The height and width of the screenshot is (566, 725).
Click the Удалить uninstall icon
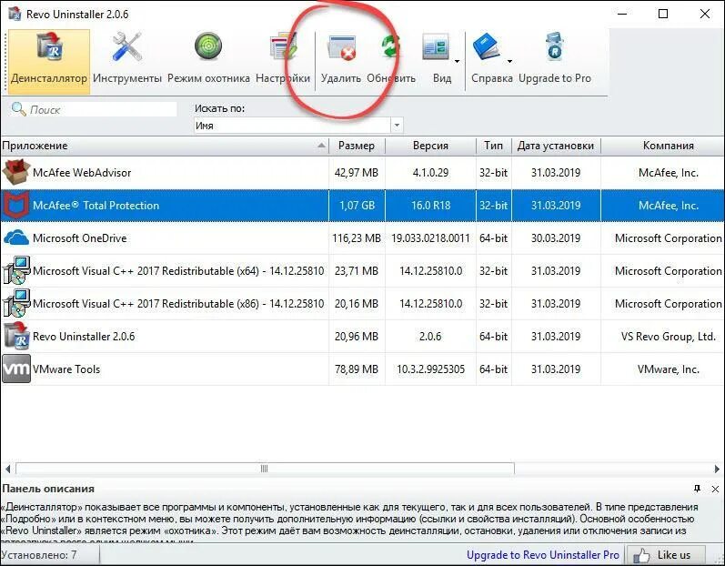(x=341, y=47)
